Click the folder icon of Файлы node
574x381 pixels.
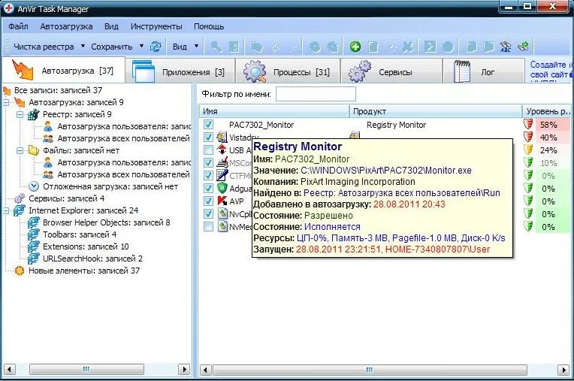[34, 150]
